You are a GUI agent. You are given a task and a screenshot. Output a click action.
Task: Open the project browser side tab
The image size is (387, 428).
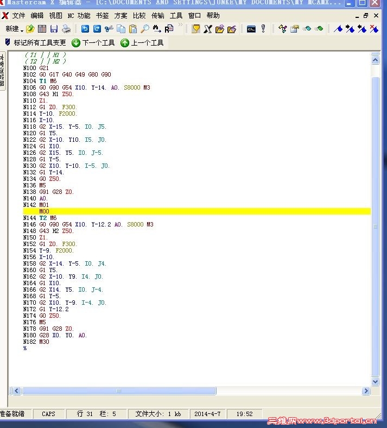[2, 70]
